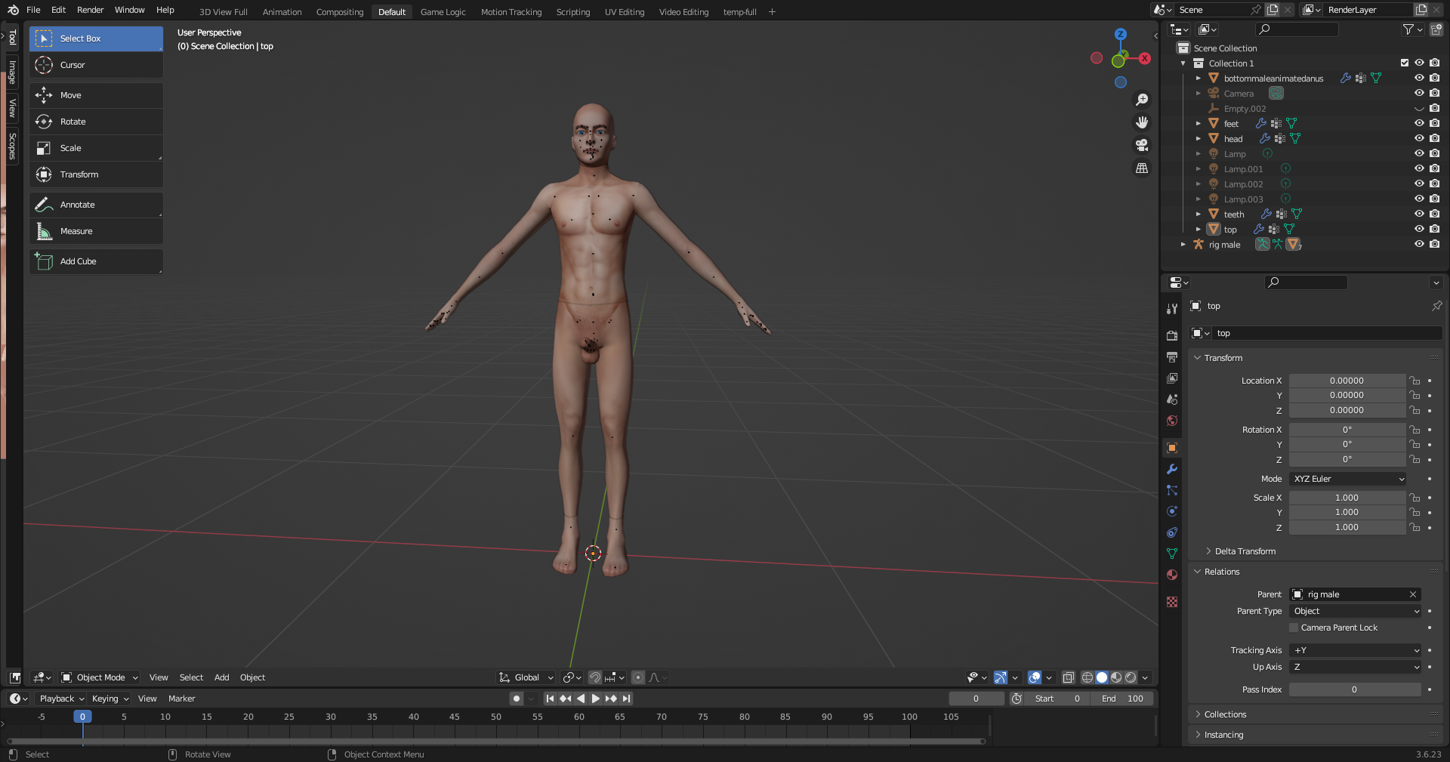Image resolution: width=1450 pixels, height=762 pixels.
Task: Open timeline Marker menu
Action: 181,699
